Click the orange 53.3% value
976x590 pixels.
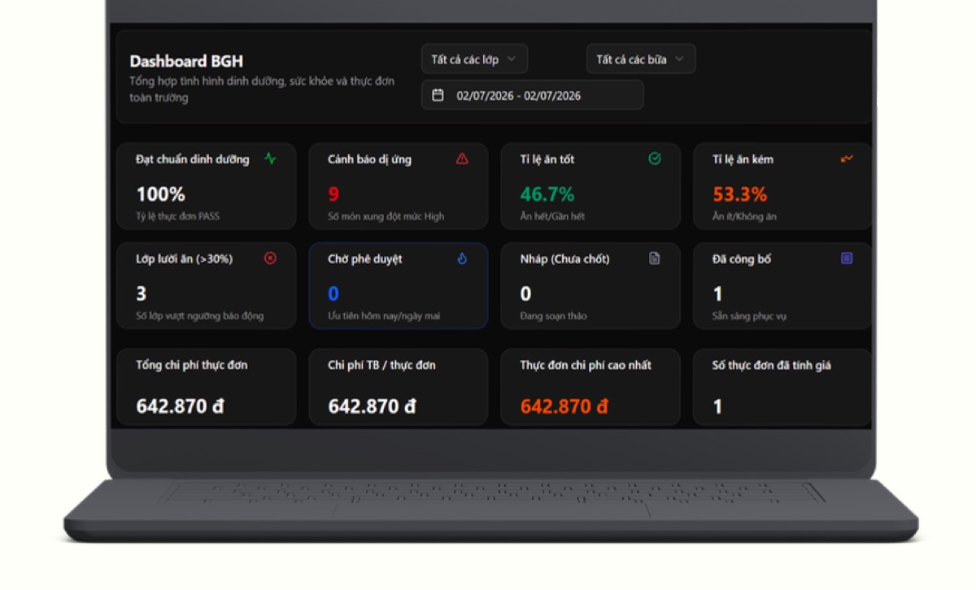pos(740,194)
